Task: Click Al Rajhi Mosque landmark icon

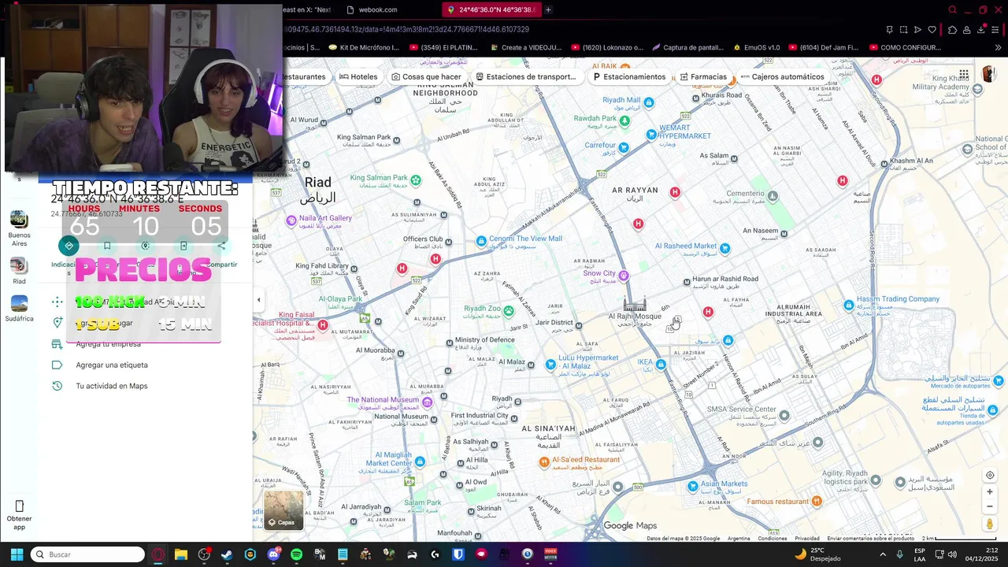Action: (635, 305)
